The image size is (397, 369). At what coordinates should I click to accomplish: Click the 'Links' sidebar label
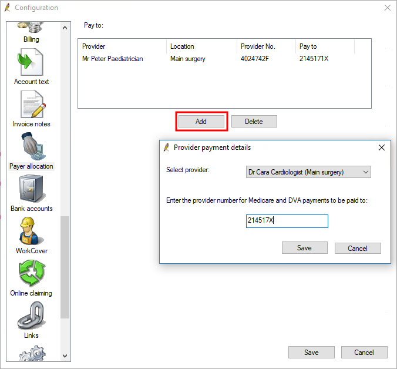[x=31, y=336]
